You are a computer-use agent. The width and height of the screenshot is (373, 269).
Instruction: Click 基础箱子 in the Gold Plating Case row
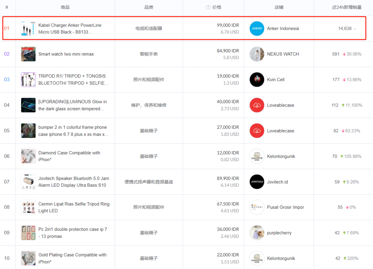coord(149,258)
